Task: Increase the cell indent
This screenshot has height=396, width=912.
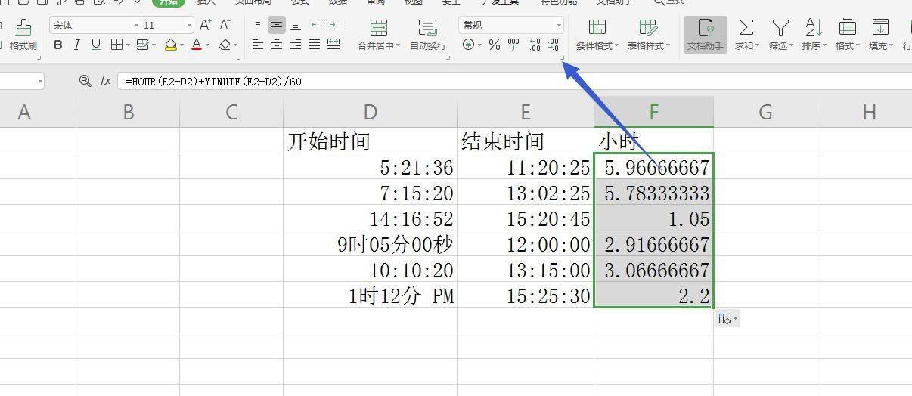Action: click(x=335, y=25)
